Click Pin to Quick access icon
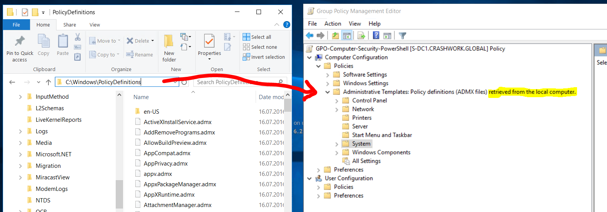607x212 pixels. 20,41
